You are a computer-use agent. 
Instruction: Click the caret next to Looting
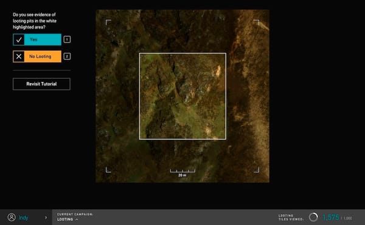[x=77, y=219]
